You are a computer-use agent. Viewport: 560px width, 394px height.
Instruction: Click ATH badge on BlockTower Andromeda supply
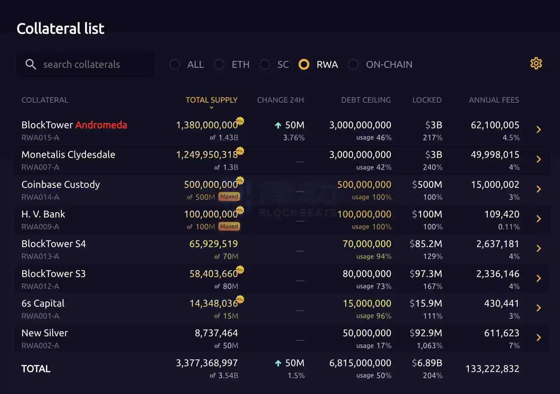tap(240, 121)
